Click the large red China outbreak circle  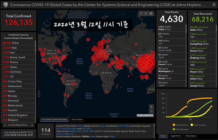click(x=146, y=63)
